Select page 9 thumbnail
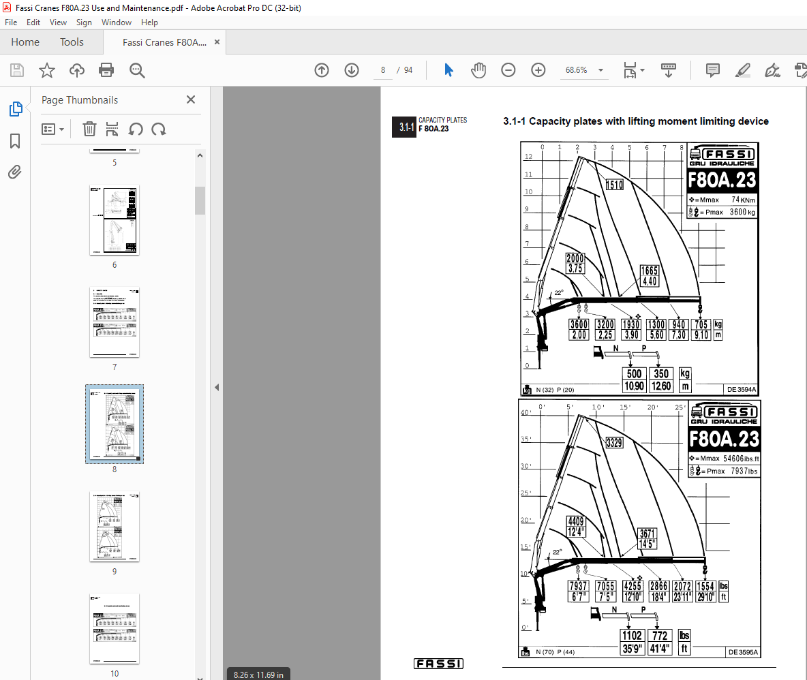Screen dimensions: 807x680 pos(115,526)
